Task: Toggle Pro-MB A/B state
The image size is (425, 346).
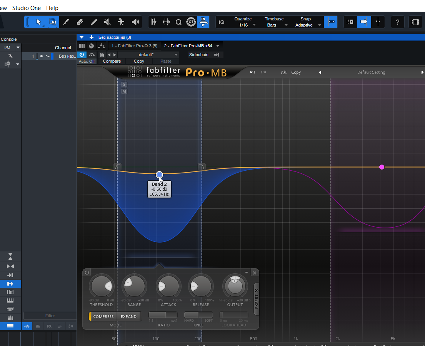Action: point(284,72)
